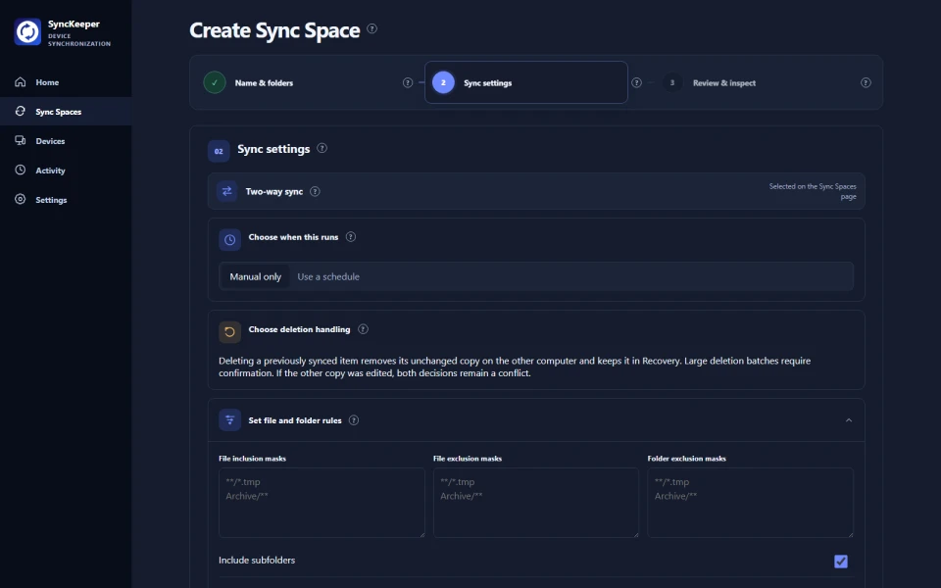Click the Settings gear icon in sidebar

click(21, 199)
